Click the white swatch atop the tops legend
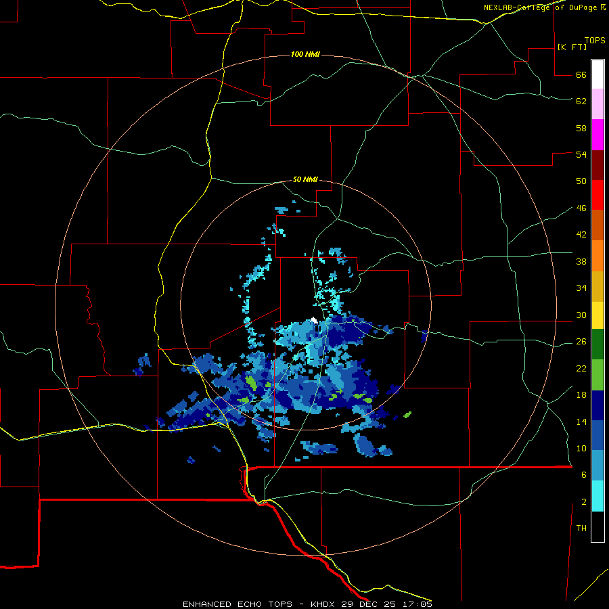This screenshot has width=609, height=609. 597,74
